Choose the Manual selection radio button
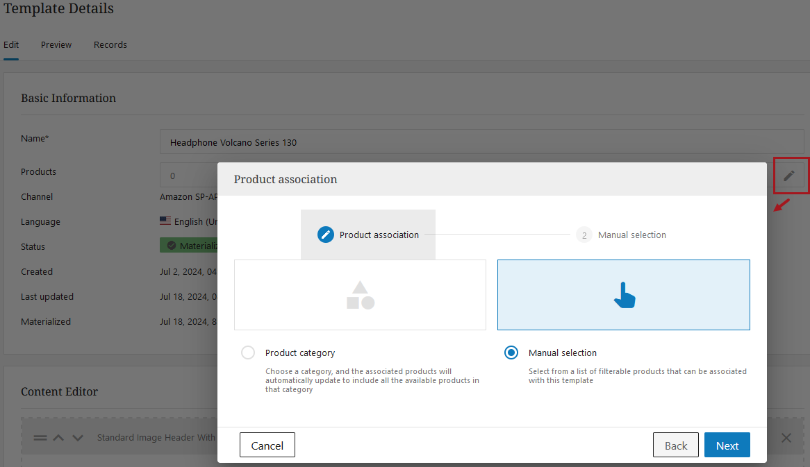 coord(511,353)
